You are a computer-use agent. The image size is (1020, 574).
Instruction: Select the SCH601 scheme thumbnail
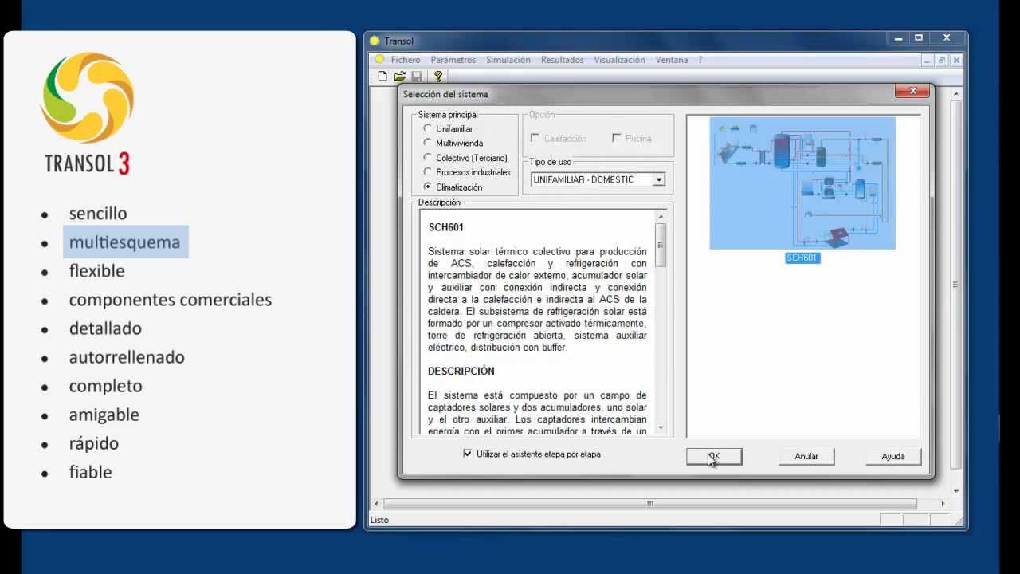(x=802, y=183)
